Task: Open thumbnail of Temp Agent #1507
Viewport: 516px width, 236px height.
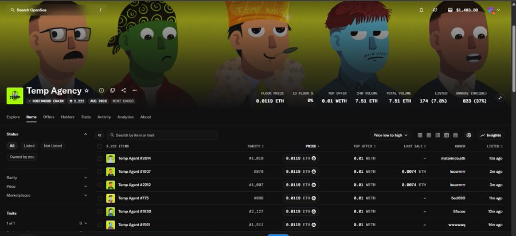Action: (x=111, y=172)
